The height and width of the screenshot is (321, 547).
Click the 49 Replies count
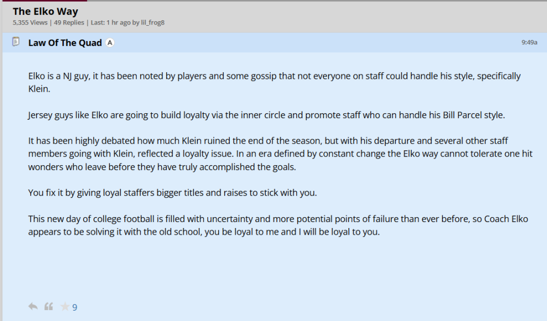click(x=69, y=22)
